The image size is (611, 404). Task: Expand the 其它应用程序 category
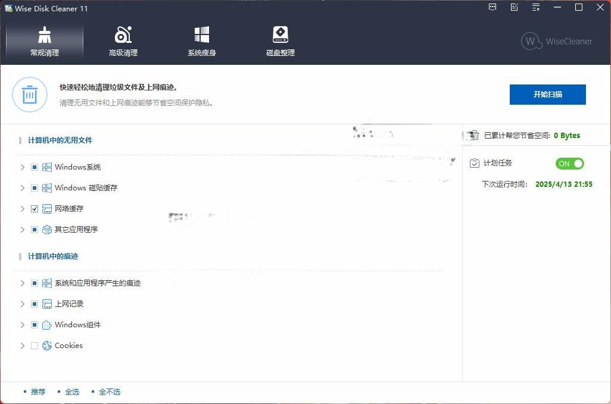pos(22,230)
